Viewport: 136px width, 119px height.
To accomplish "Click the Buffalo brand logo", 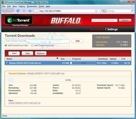I will [66, 21].
